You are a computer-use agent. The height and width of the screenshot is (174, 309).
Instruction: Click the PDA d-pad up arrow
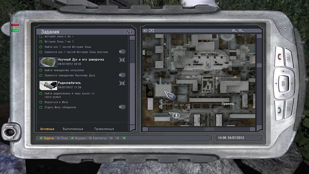(x=284, y=71)
